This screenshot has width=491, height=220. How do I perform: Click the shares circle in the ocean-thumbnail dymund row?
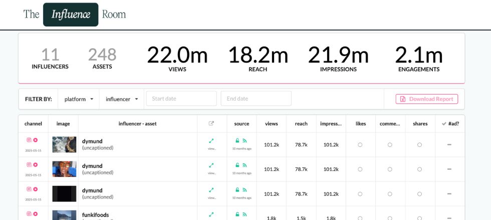point(420,144)
